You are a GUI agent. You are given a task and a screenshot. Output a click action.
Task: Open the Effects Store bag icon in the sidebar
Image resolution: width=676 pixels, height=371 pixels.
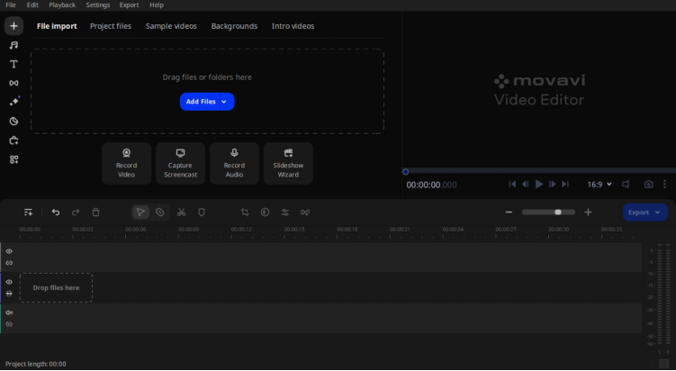click(14, 140)
